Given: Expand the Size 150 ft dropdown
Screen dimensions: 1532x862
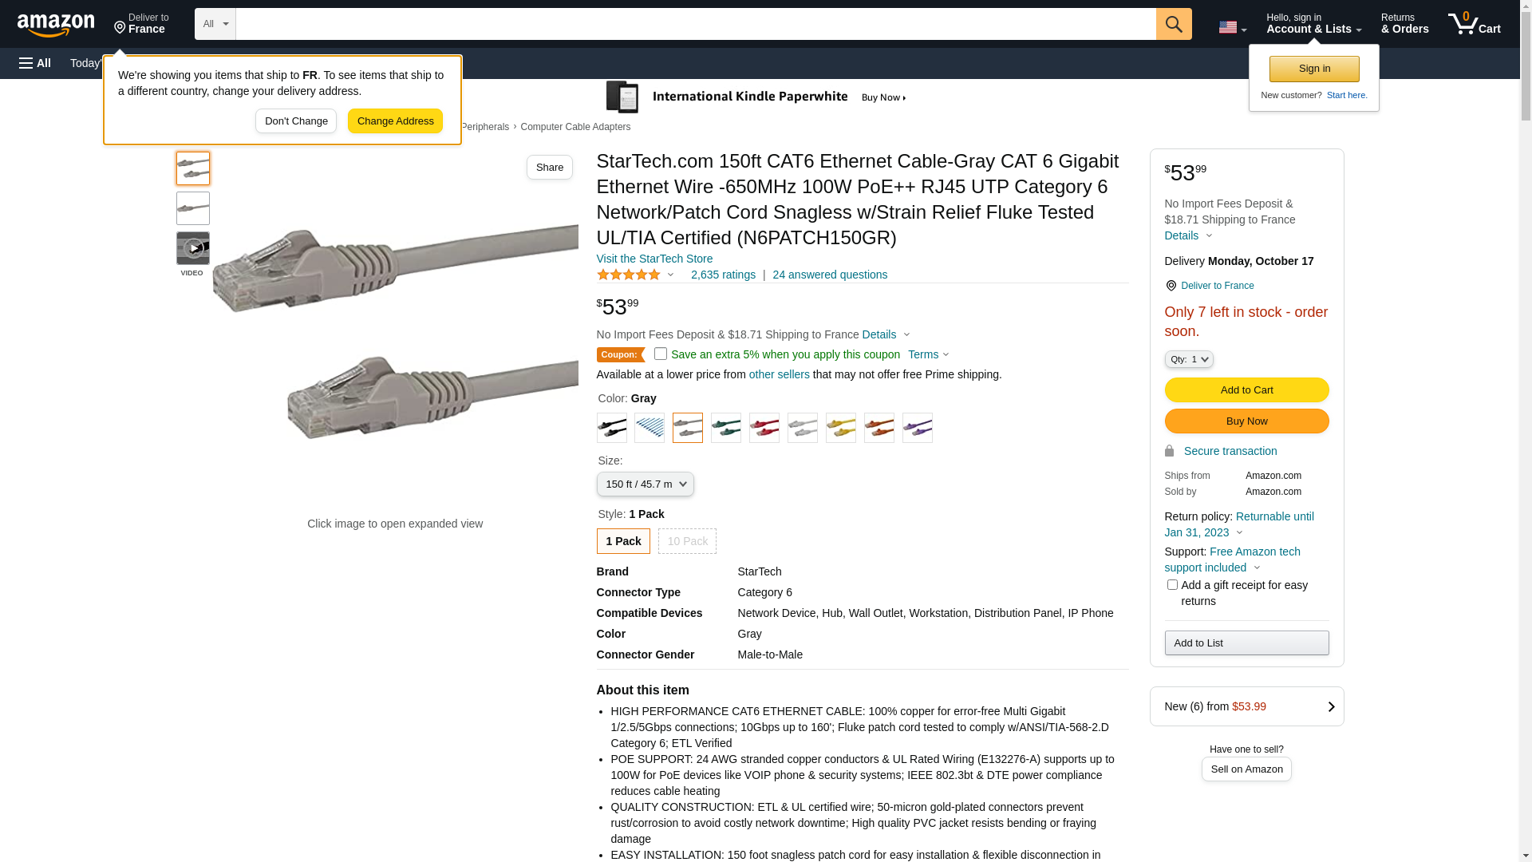Looking at the screenshot, I should click(x=645, y=484).
